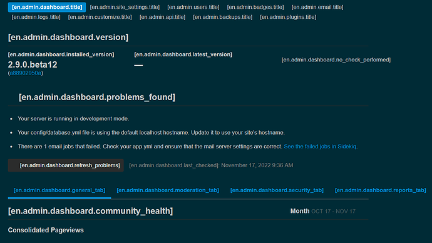The width and height of the screenshot is (432, 243).
Task: Click the en.admin.dashboard.problems_found heading
Action: (x=97, y=97)
